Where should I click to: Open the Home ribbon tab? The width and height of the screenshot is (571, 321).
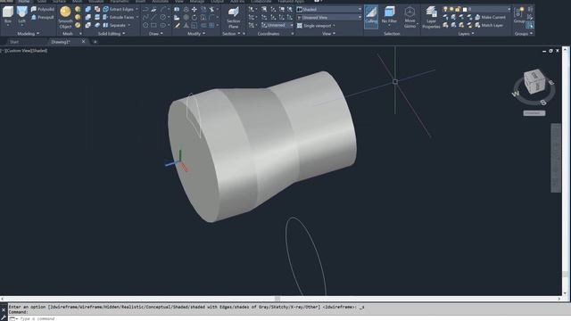24,2
